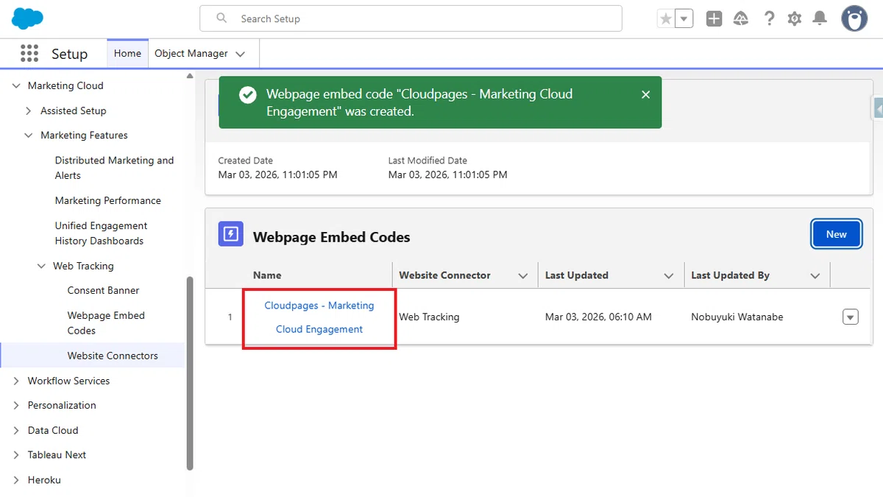Open Marketing Performance in the sidebar

[x=107, y=200]
